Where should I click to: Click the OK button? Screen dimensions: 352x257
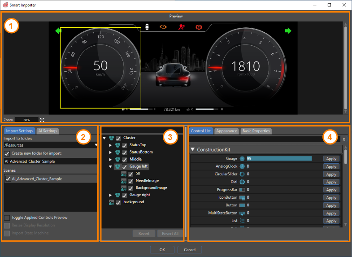tap(162, 249)
